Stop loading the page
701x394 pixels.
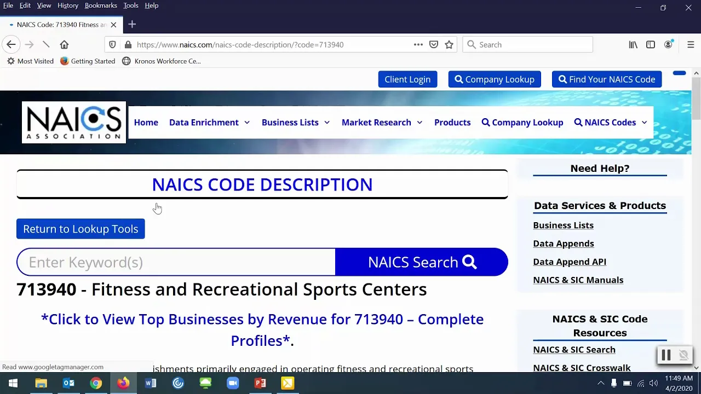pyautogui.click(x=47, y=45)
